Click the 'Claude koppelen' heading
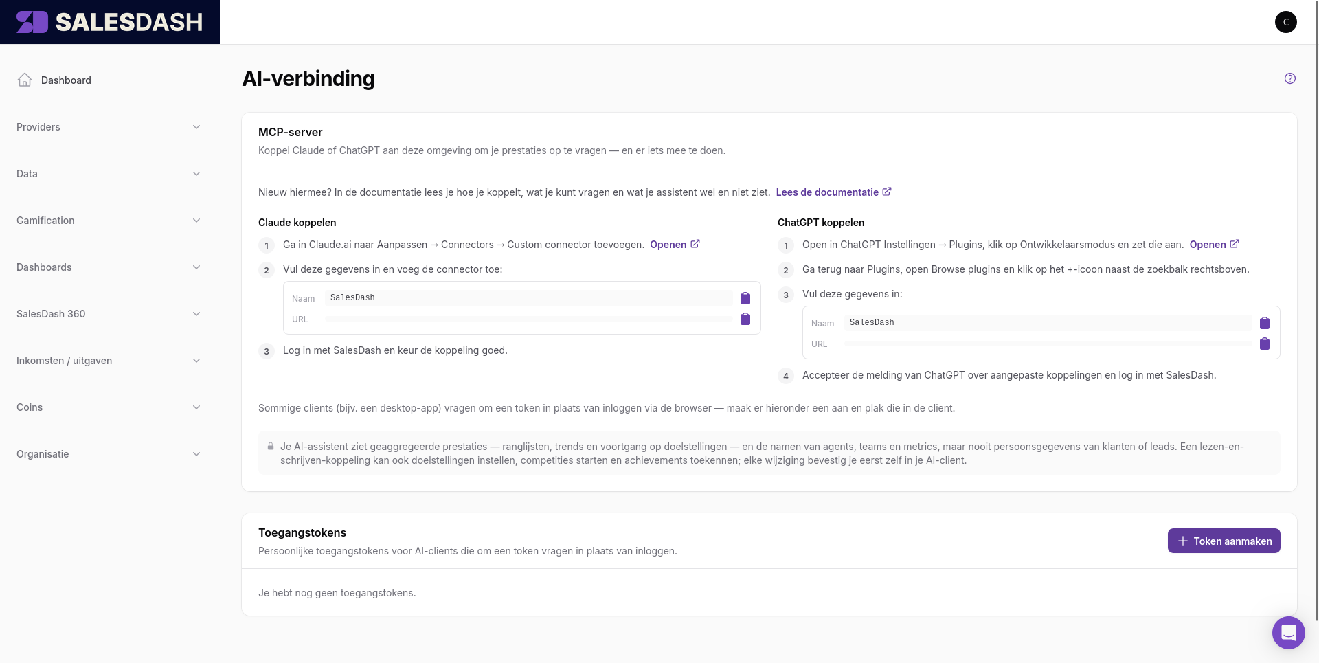Image resolution: width=1319 pixels, height=663 pixels. (x=297, y=223)
